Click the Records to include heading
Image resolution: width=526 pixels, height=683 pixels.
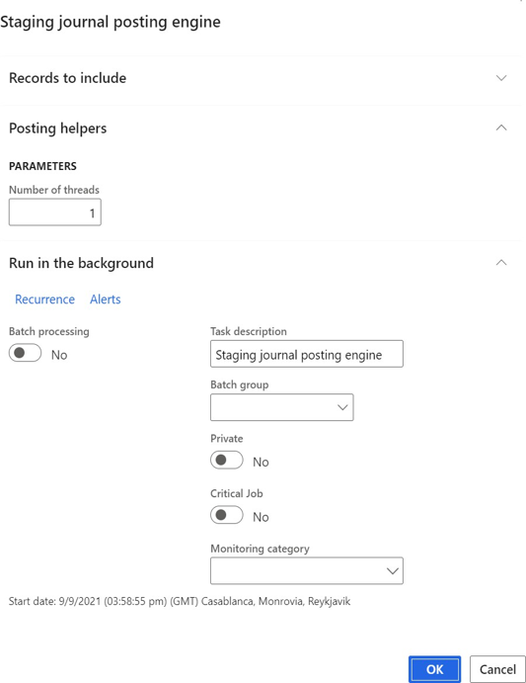68,78
